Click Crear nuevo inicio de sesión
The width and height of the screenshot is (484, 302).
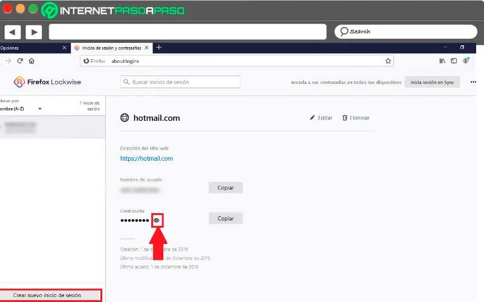coord(50,295)
